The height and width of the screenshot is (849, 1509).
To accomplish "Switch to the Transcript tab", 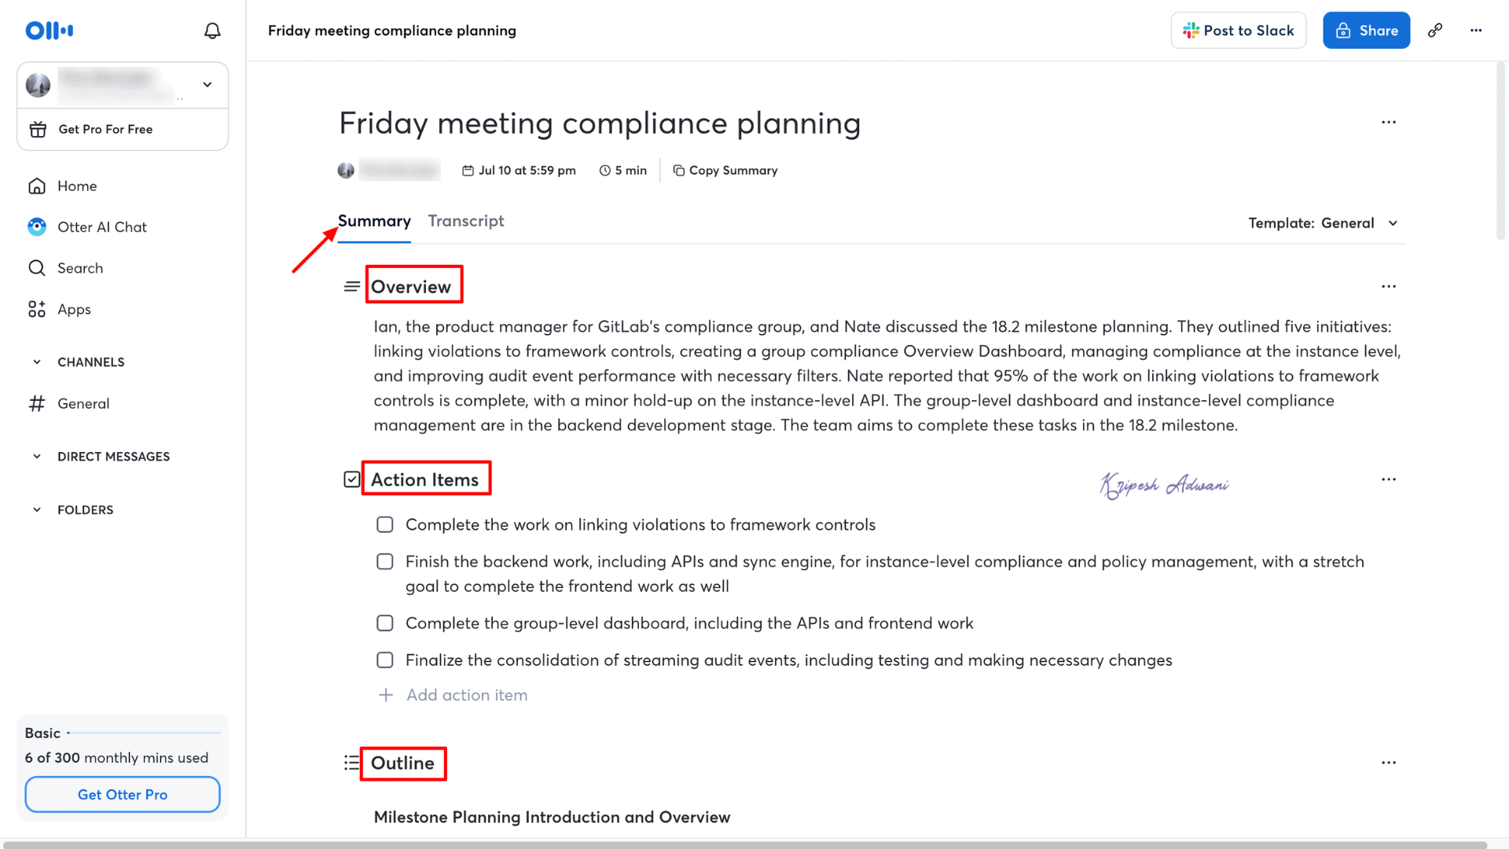I will [466, 222].
